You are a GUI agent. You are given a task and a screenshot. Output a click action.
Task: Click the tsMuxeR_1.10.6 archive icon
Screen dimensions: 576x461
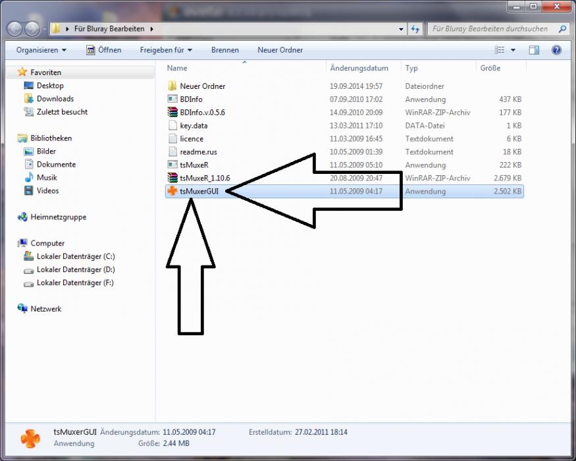(x=172, y=178)
